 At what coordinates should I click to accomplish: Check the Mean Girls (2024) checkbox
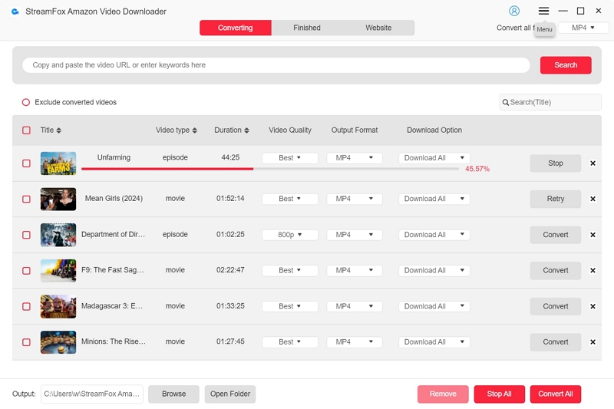(x=26, y=199)
